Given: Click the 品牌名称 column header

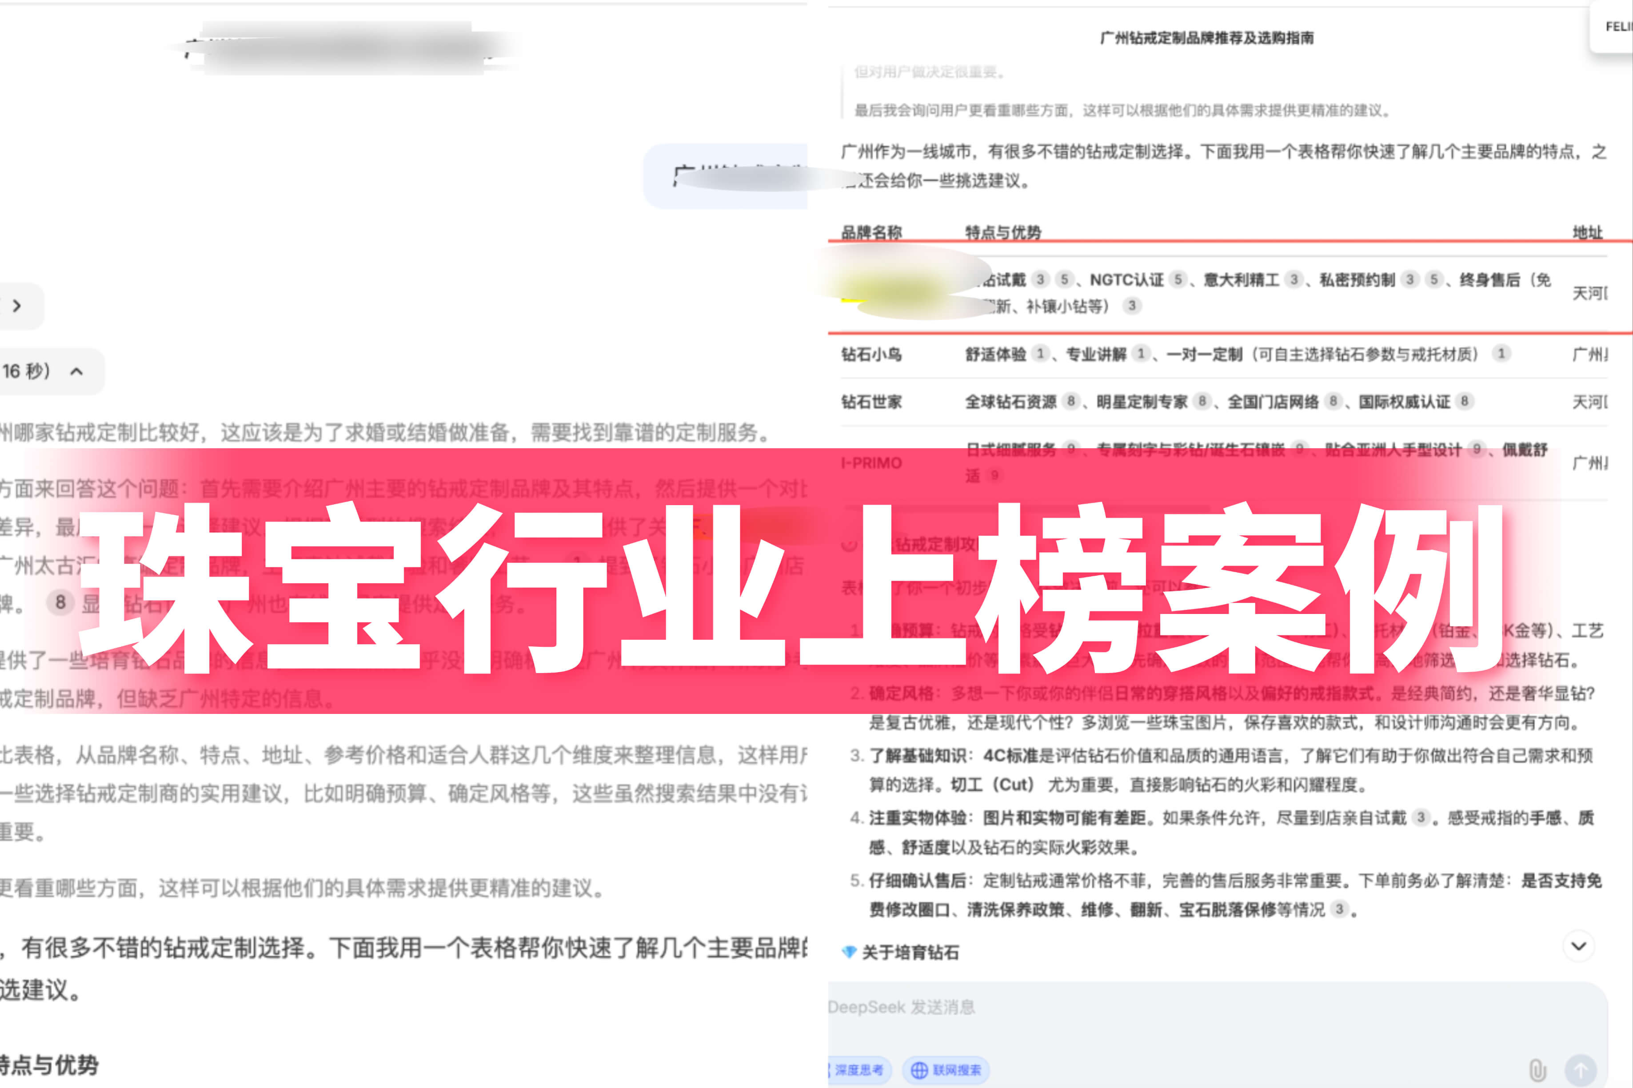Looking at the screenshot, I should [871, 233].
